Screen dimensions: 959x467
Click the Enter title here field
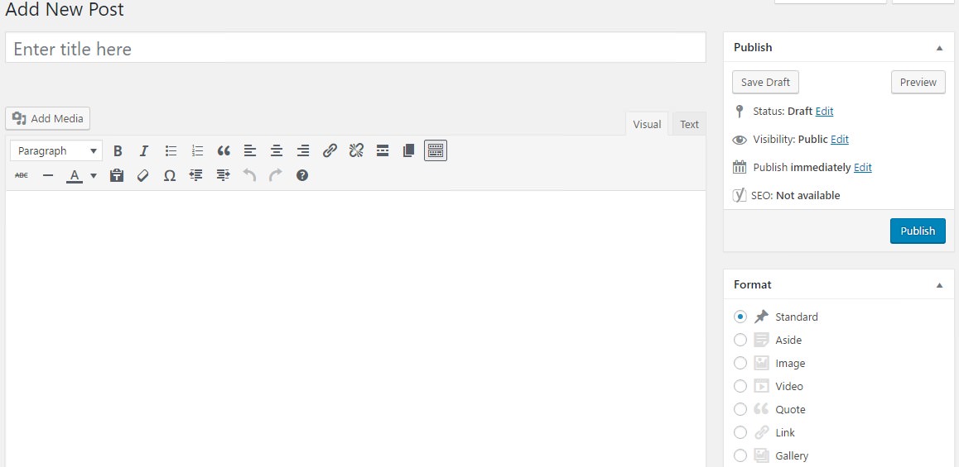355,49
